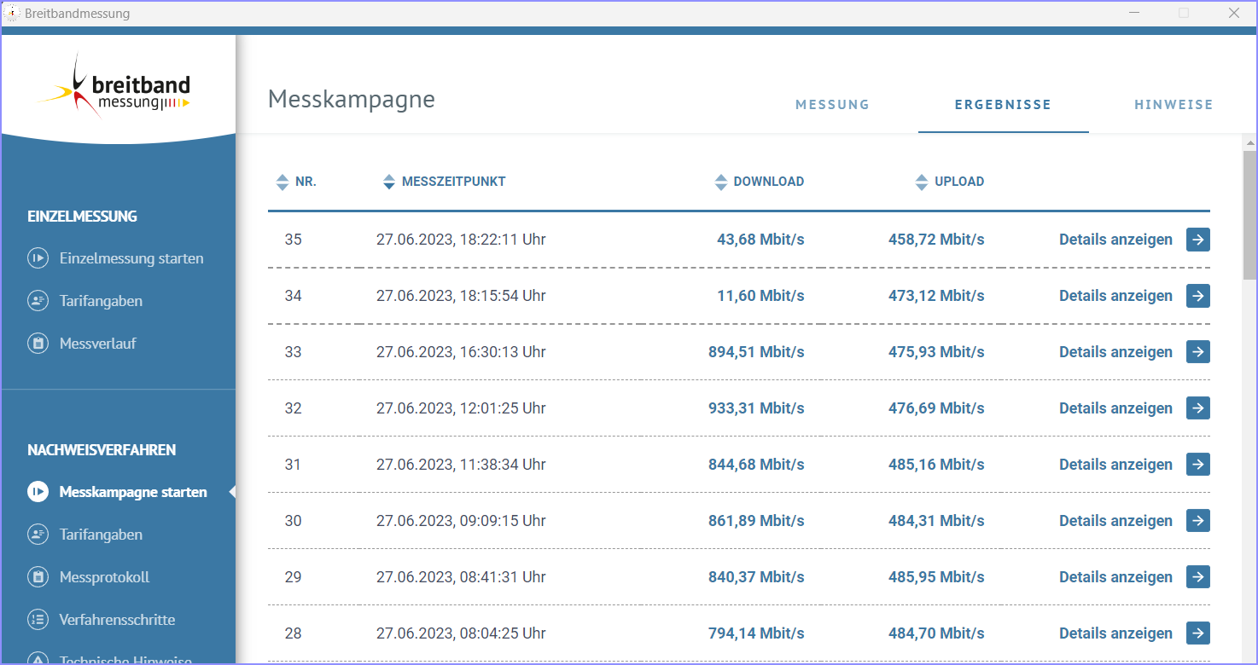The height and width of the screenshot is (665, 1258).
Task: Show details for the 12:01:25 measurement
Action: (x=1115, y=408)
